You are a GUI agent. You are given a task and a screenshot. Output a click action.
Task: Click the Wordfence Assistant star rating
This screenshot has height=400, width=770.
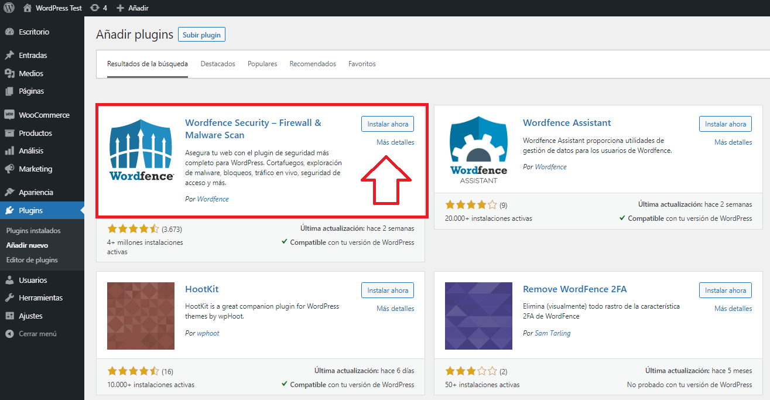tap(471, 205)
